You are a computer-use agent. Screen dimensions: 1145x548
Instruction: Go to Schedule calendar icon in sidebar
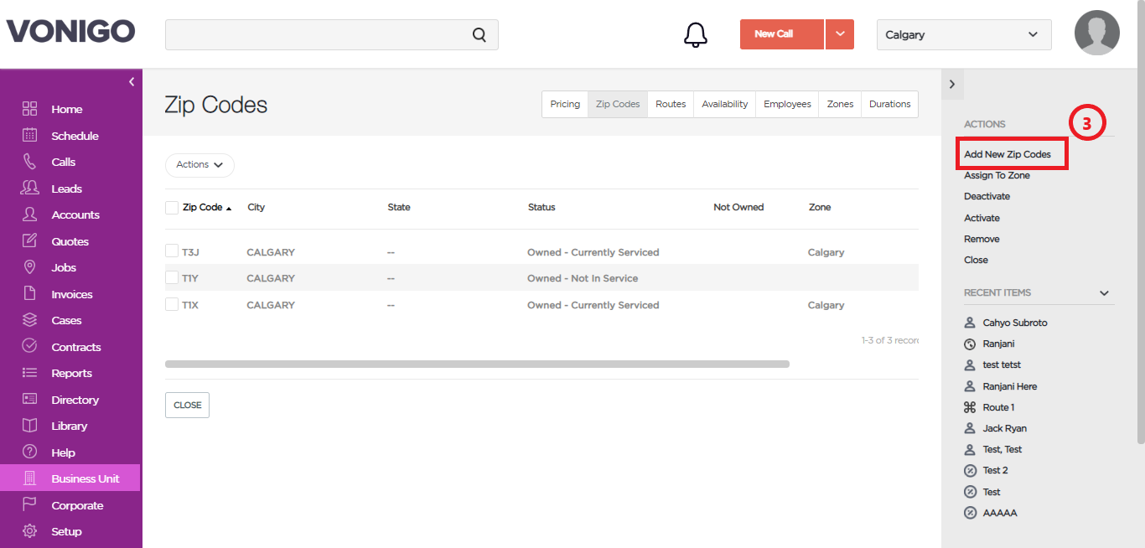pyautogui.click(x=30, y=135)
